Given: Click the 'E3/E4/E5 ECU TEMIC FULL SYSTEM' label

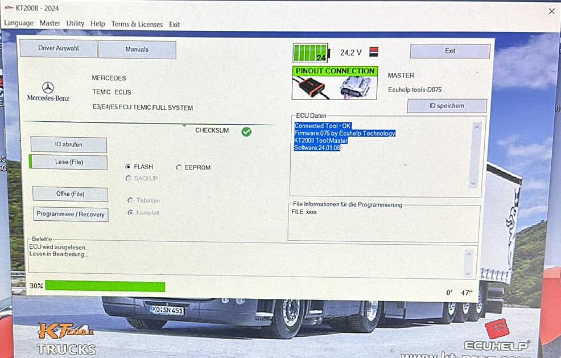Looking at the screenshot, I should point(143,108).
